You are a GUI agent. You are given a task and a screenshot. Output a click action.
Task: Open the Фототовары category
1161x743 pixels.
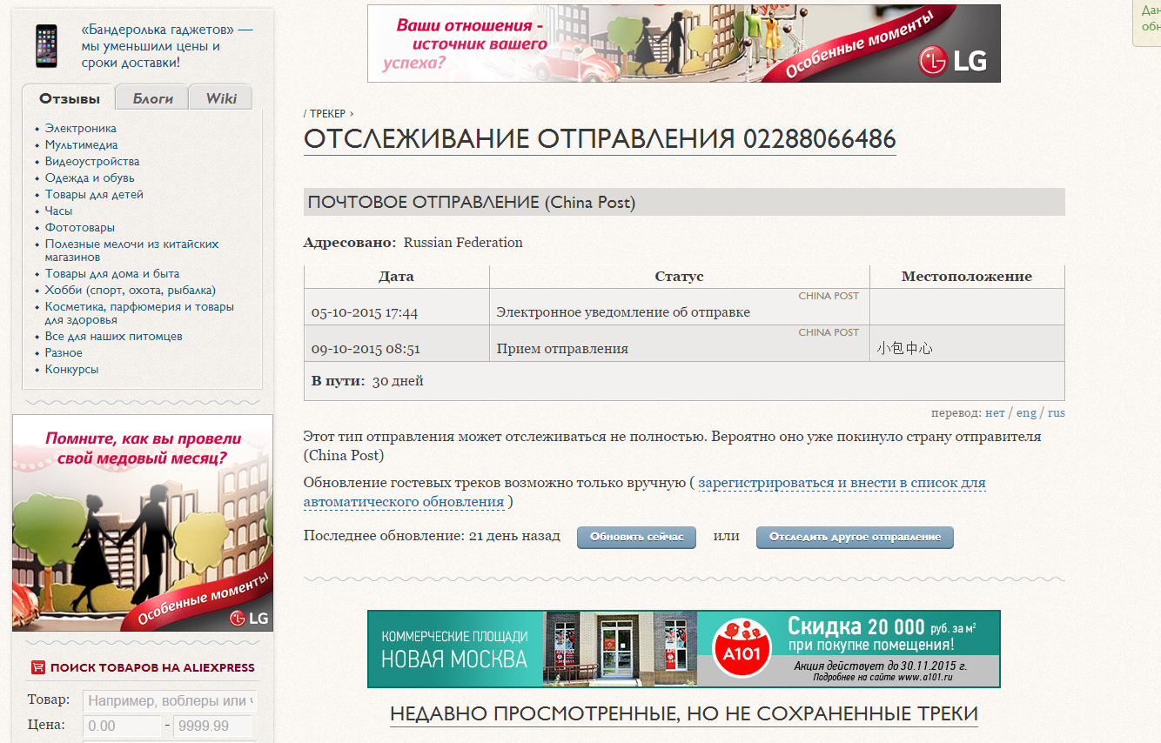coord(79,227)
